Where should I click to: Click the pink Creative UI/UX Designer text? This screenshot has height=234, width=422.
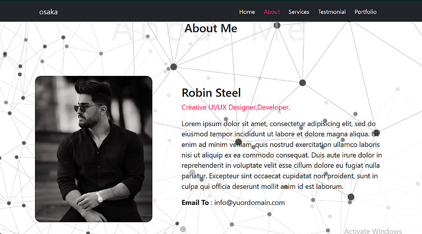(x=219, y=108)
